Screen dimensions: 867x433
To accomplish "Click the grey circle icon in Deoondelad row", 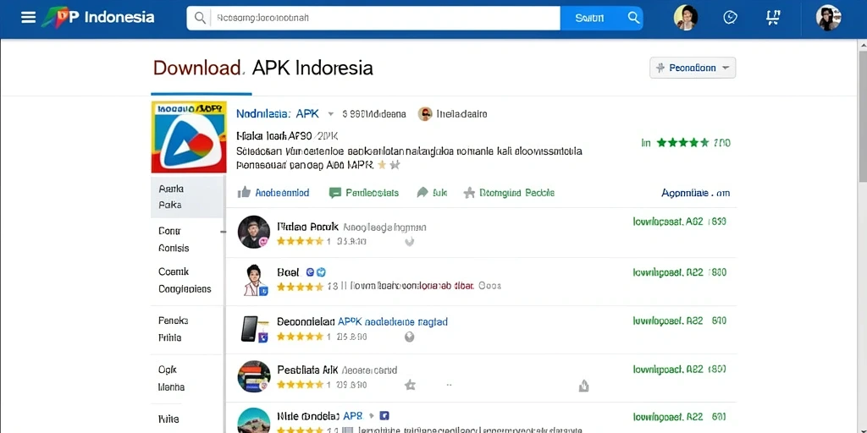I will [409, 337].
